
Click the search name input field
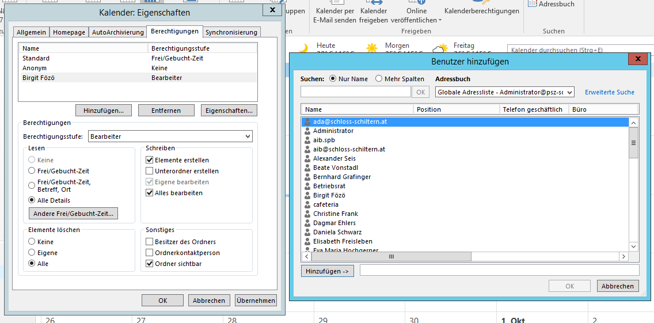point(356,92)
